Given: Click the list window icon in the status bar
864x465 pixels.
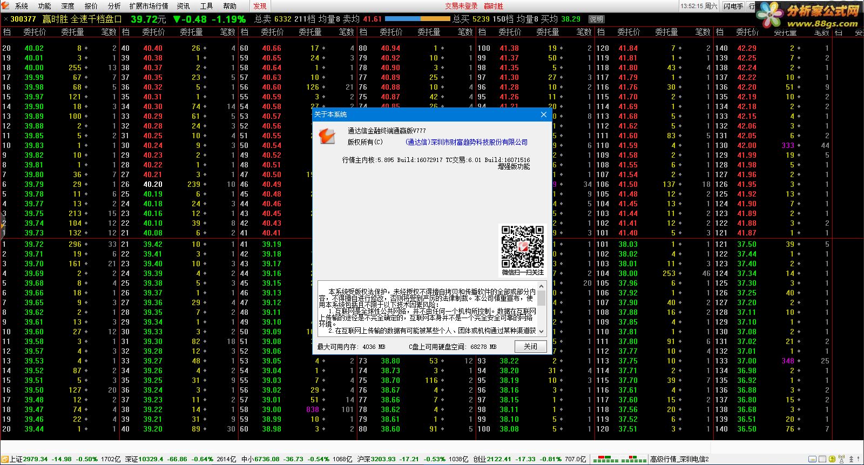Looking at the screenshot, I should 822,459.
